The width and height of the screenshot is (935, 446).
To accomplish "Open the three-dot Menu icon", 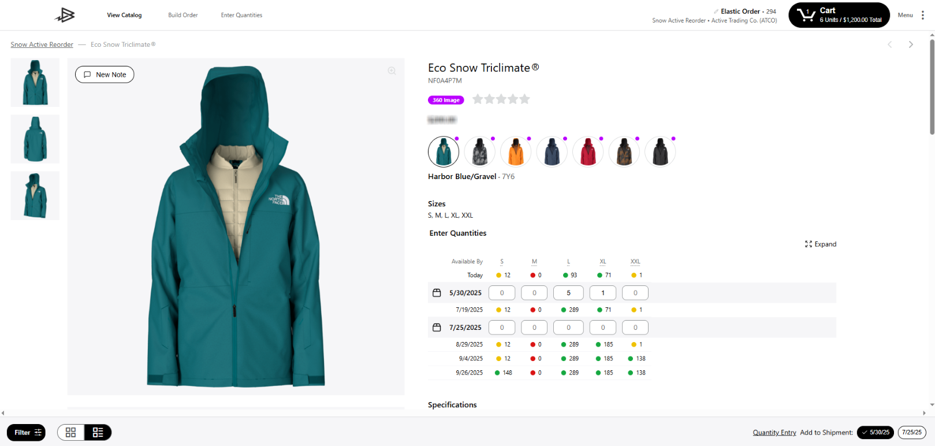I will click(923, 15).
